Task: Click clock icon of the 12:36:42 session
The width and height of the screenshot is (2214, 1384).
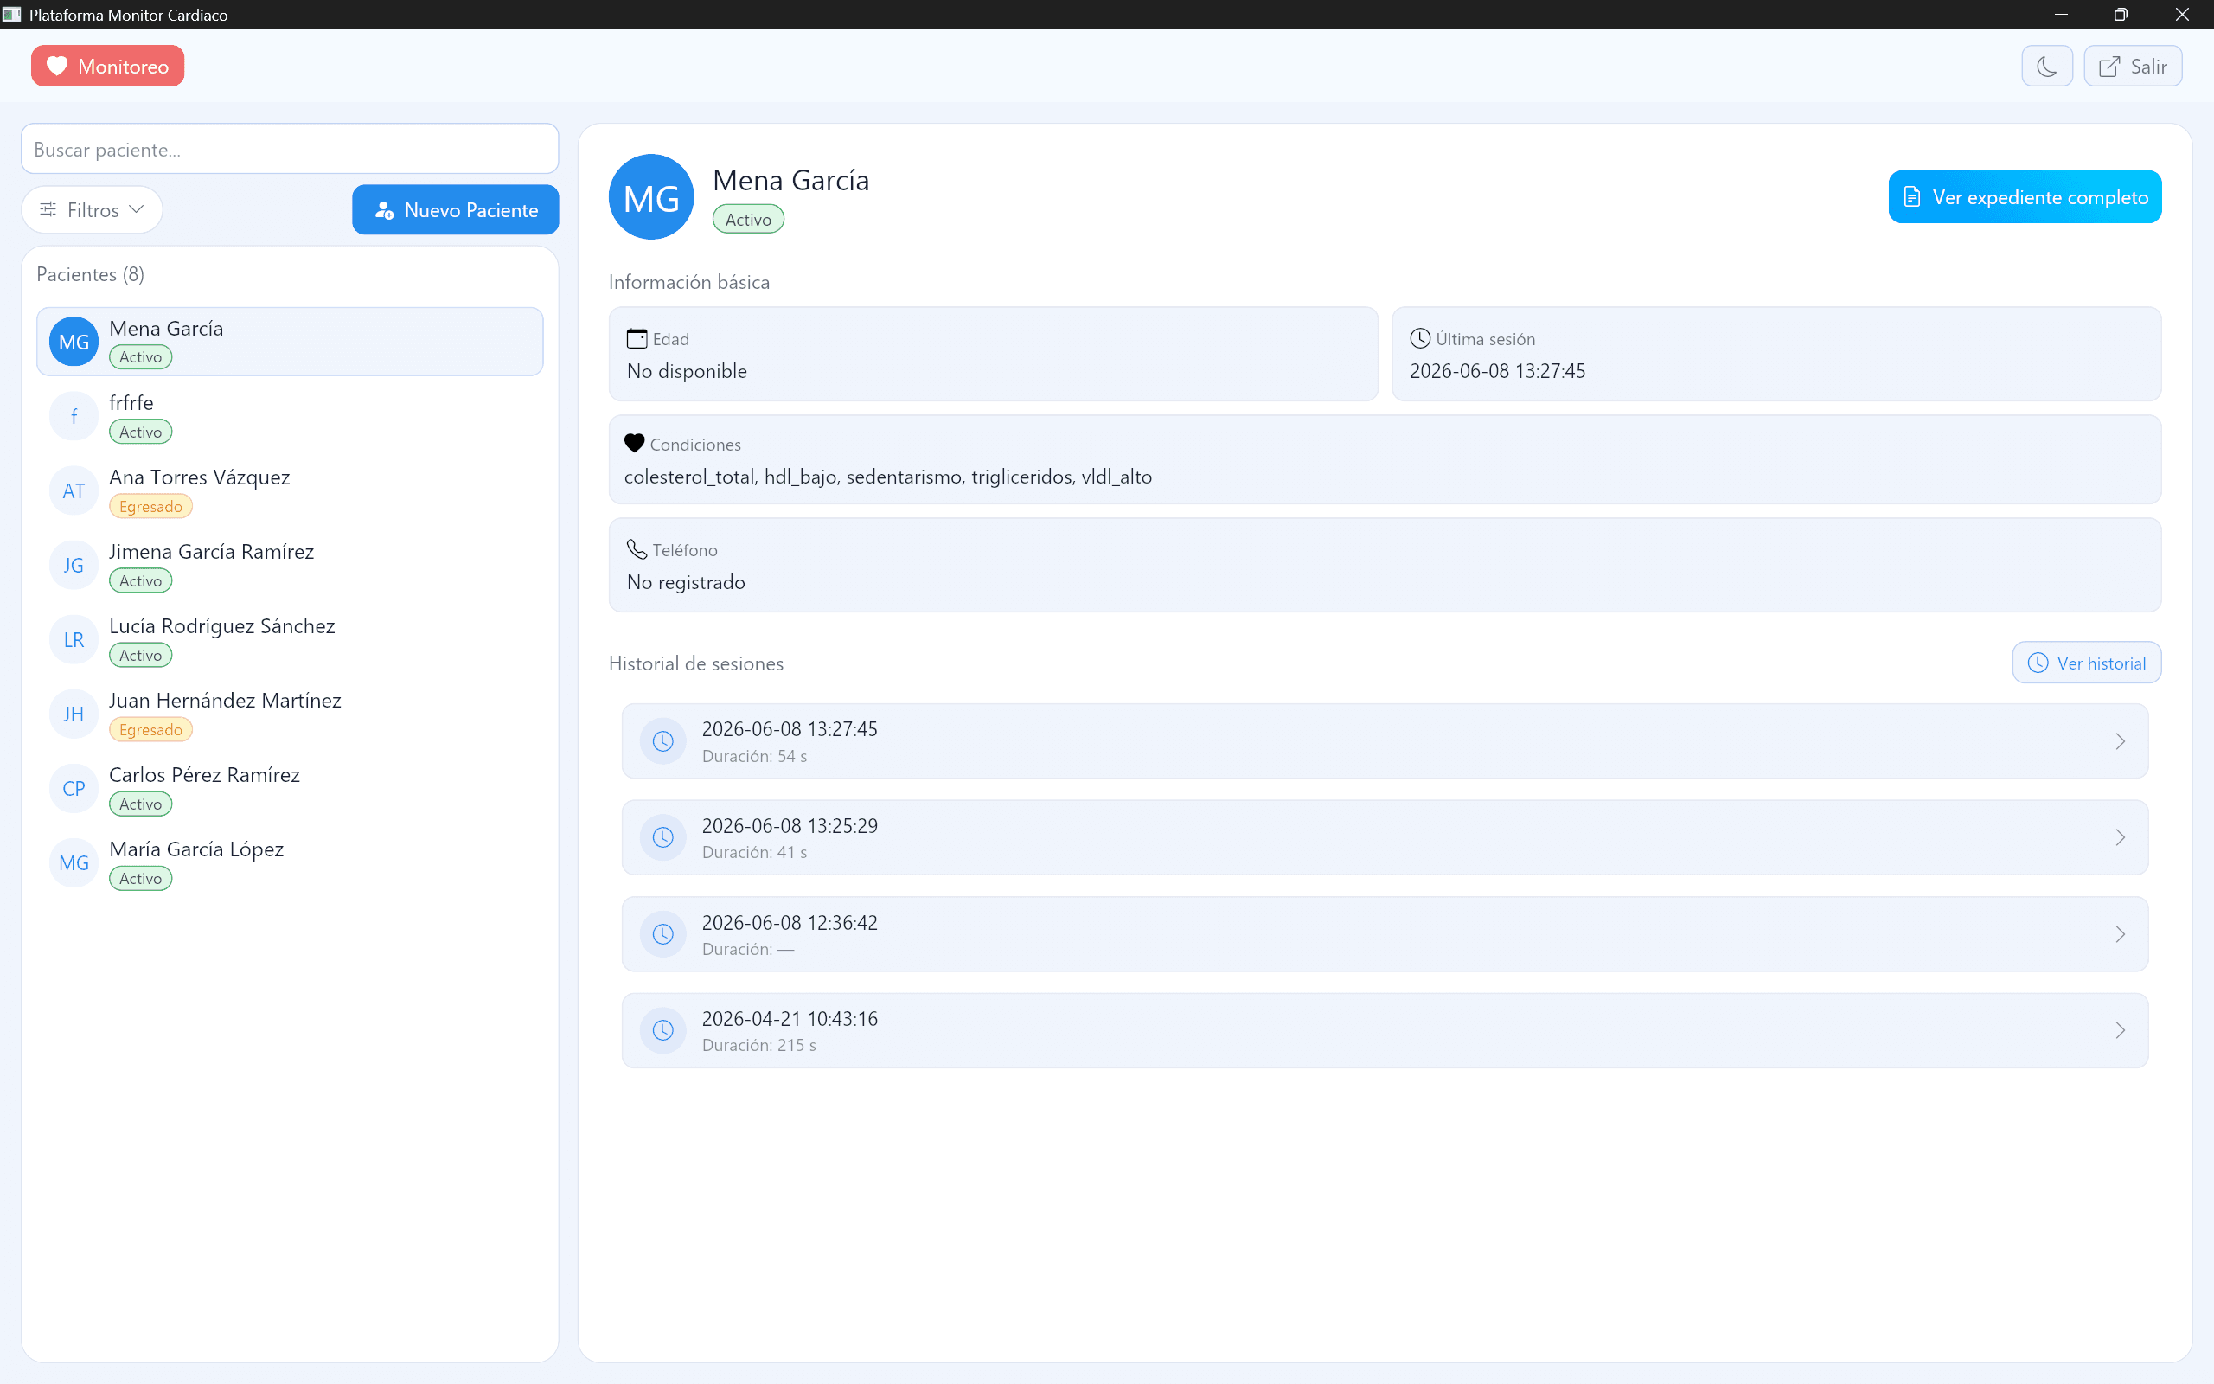Action: [x=663, y=933]
